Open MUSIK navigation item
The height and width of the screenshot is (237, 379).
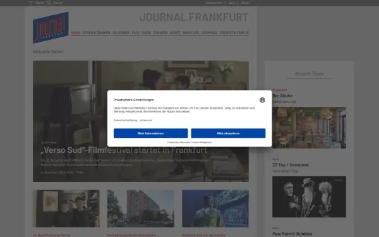[x=147, y=33]
